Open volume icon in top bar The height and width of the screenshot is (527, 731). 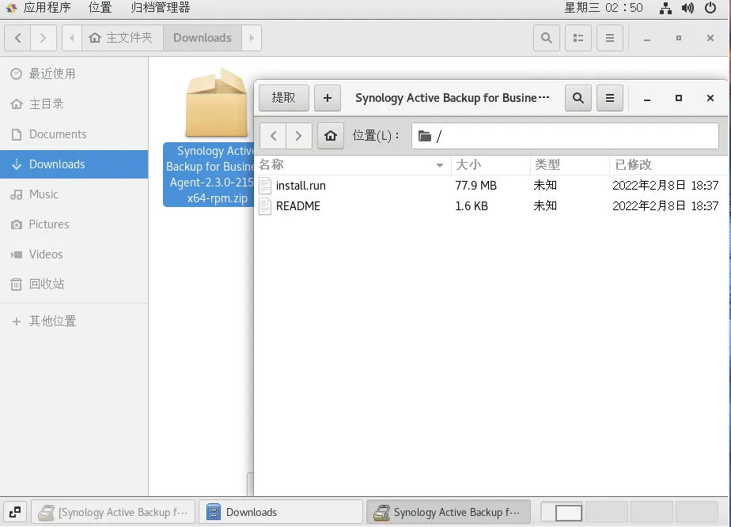tap(687, 8)
